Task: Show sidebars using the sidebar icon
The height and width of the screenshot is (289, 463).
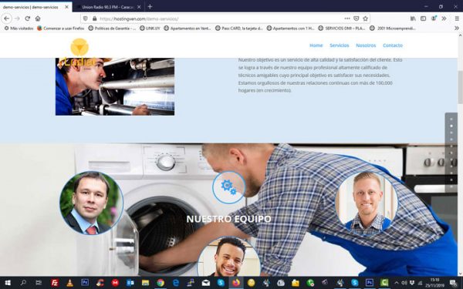Action: coord(423,18)
